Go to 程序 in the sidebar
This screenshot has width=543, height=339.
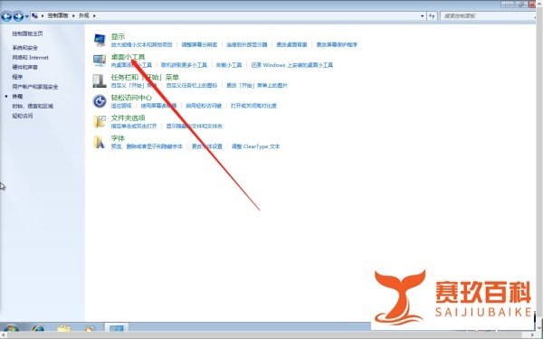pos(17,77)
